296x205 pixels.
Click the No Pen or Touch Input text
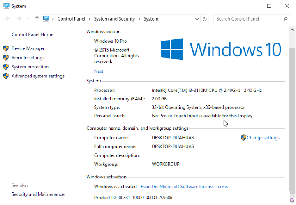pyautogui.click(x=202, y=116)
